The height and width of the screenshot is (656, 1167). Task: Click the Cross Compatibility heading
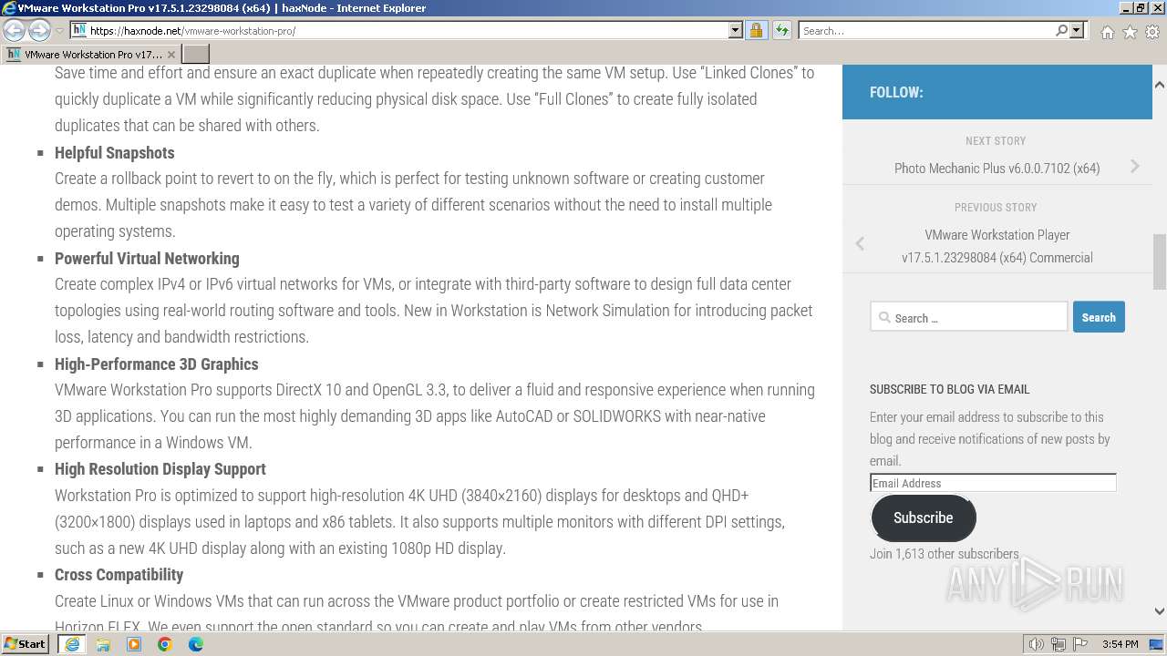point(119,575)
